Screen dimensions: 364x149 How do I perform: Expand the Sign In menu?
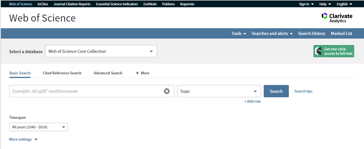(x=306, y=4)
